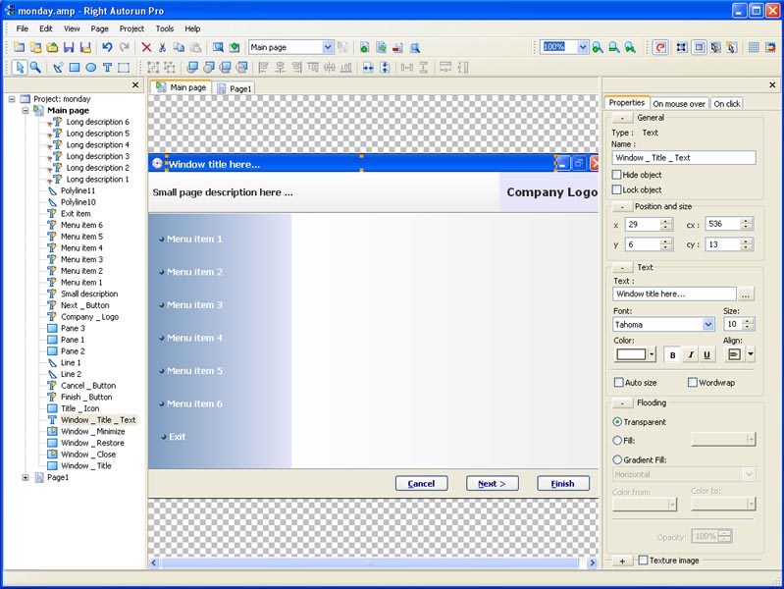Image resolution: width=784 pixels, height=589 pixels.
Task: Select the Rectangle shape tool
Action: (74, 68)
